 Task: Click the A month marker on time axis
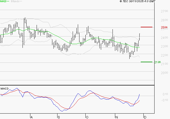31,117
